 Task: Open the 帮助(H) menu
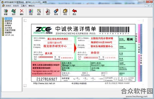click(32, 6)
